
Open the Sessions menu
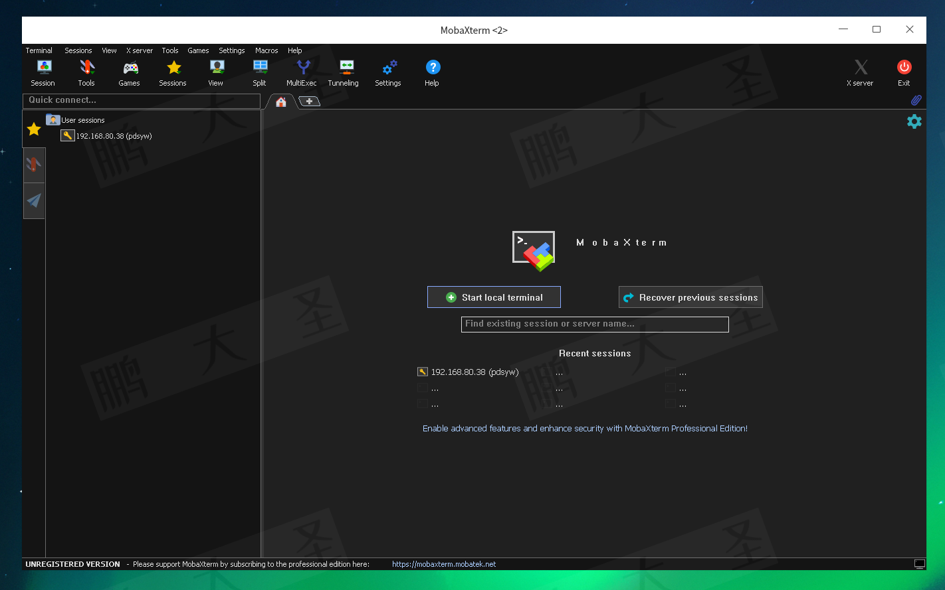point(78,50)
